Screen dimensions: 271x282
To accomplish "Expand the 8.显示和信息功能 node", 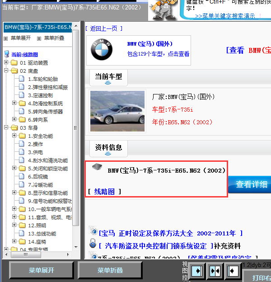I will 14,192.
